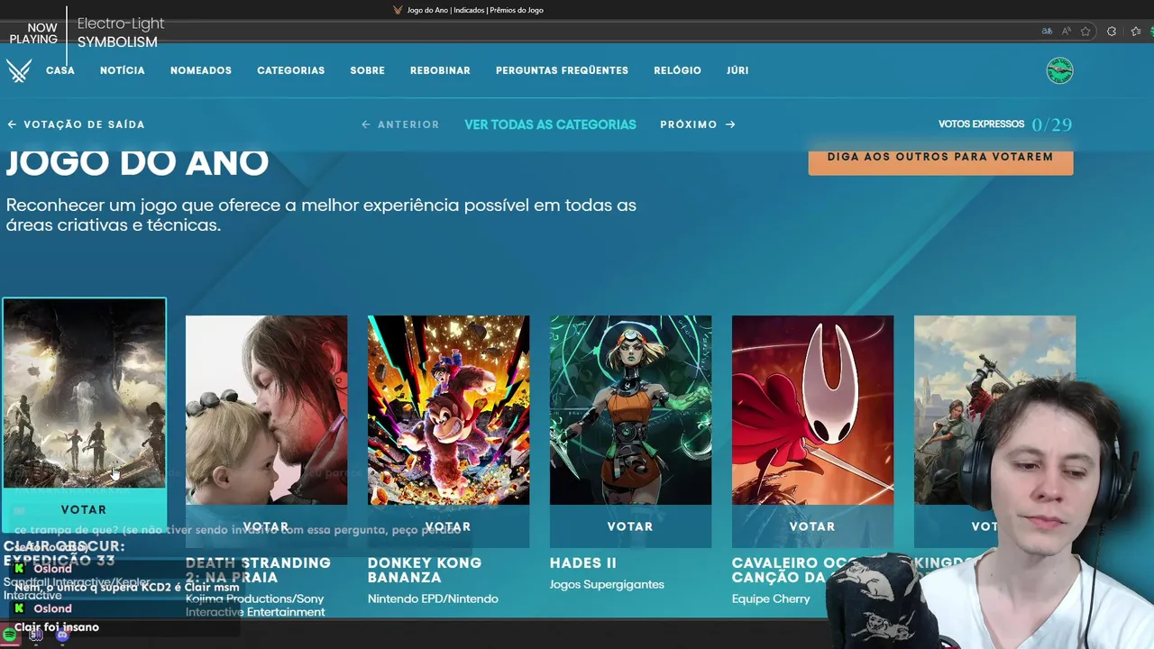Click the browser translate page icon
The height and width of the screenshot is (649, 1154).
(x=1047, y=31)
